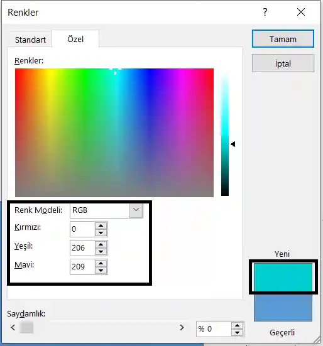
Task: Increase the transparency percentage
Action: (x=238, y=325)
